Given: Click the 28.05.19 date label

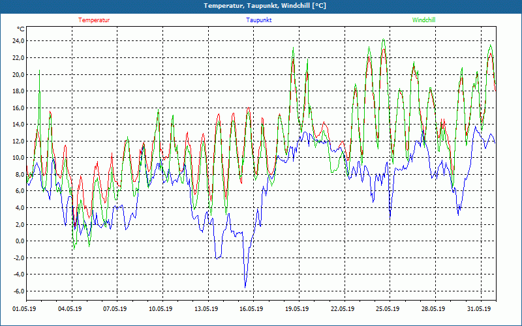Looking at the screenshot, I should pos(433,309).
